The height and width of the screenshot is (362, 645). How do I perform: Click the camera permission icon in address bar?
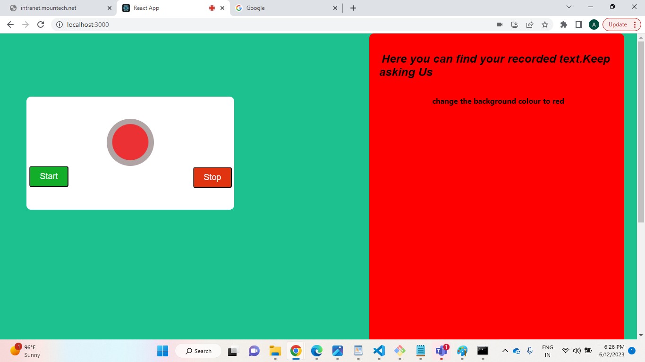(500, 25)
